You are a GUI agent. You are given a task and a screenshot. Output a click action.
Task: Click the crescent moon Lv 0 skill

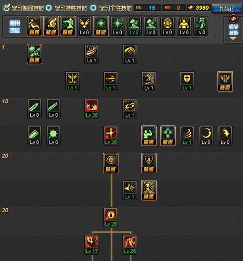[206, 136]
